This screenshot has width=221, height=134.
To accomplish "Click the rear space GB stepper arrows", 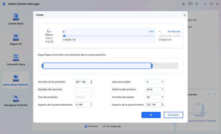I will click(x=163, y=105).
